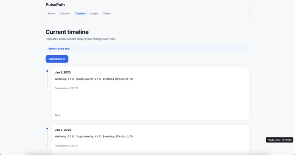Open the Safety tab
The height and width of the screenshot is (155, 295).
tap(107, 14)
